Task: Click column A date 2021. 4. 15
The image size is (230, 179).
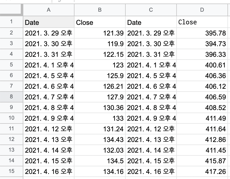Action: [x=49, y=161]
